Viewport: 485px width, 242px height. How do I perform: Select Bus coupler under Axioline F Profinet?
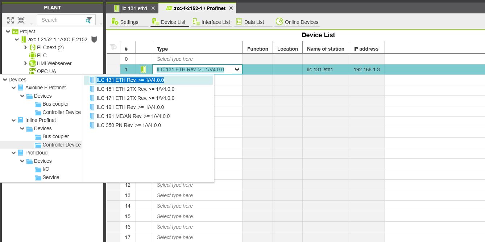(56, 104)
